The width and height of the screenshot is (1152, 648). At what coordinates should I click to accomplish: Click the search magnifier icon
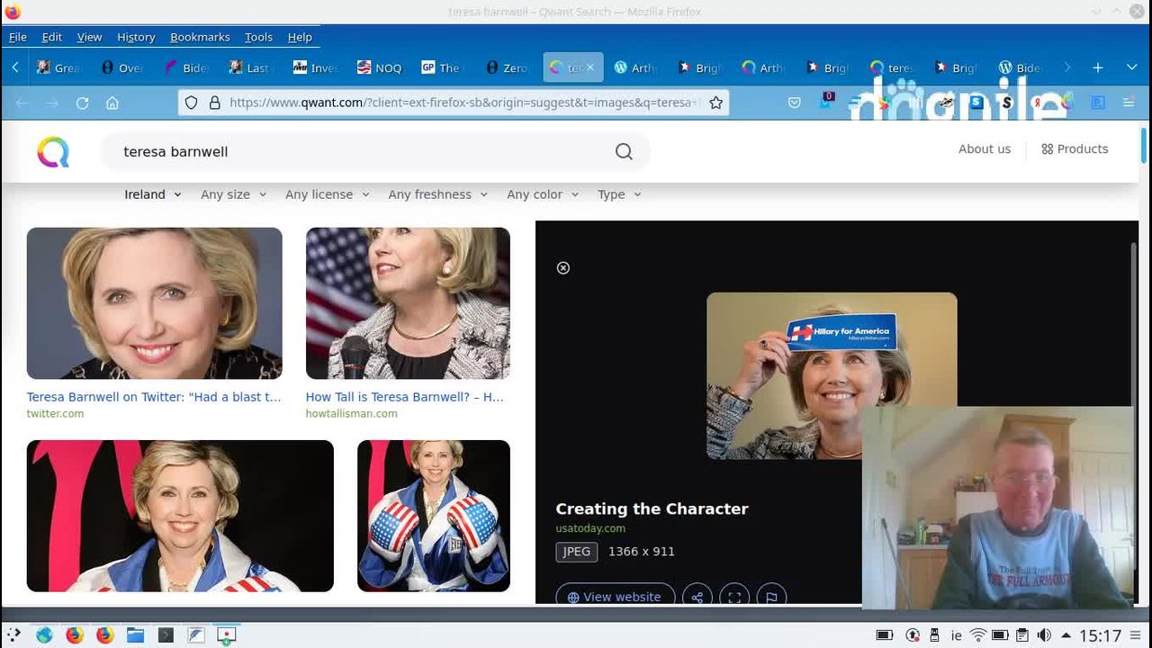click(624, 152)
